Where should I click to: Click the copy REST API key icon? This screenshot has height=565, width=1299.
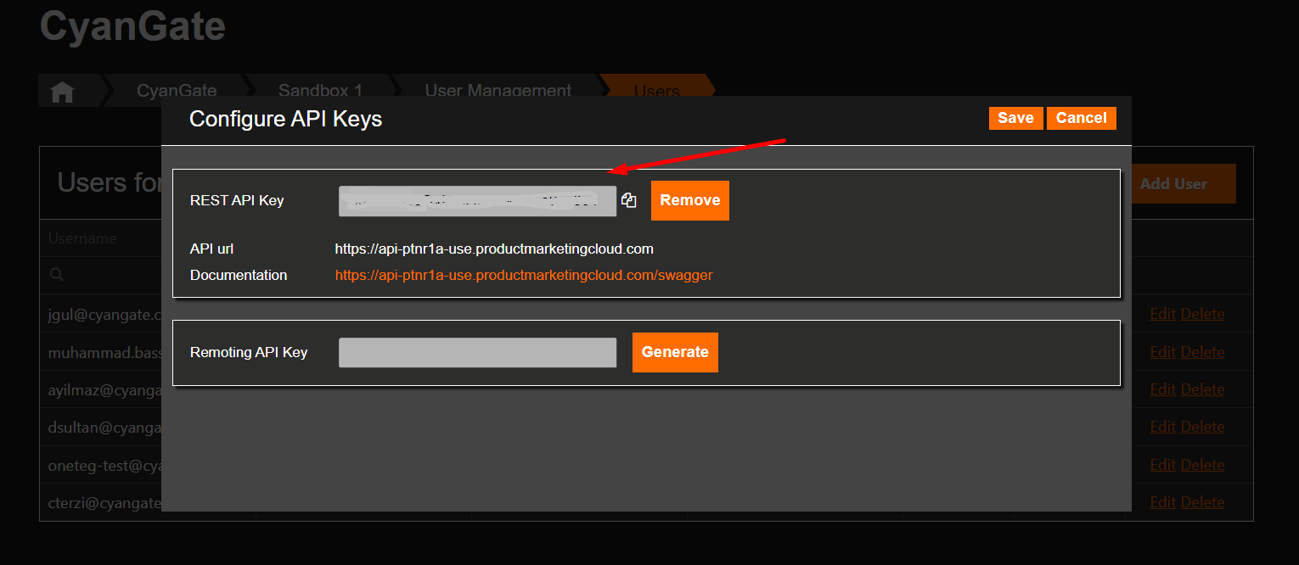(x=628, y=200)
